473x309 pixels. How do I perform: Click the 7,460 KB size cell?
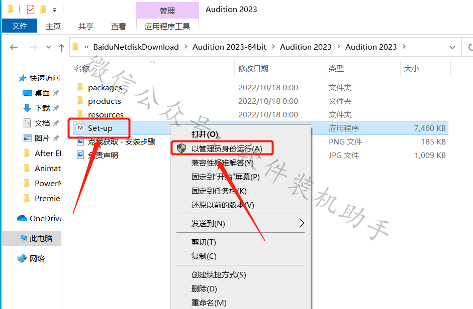430,128
